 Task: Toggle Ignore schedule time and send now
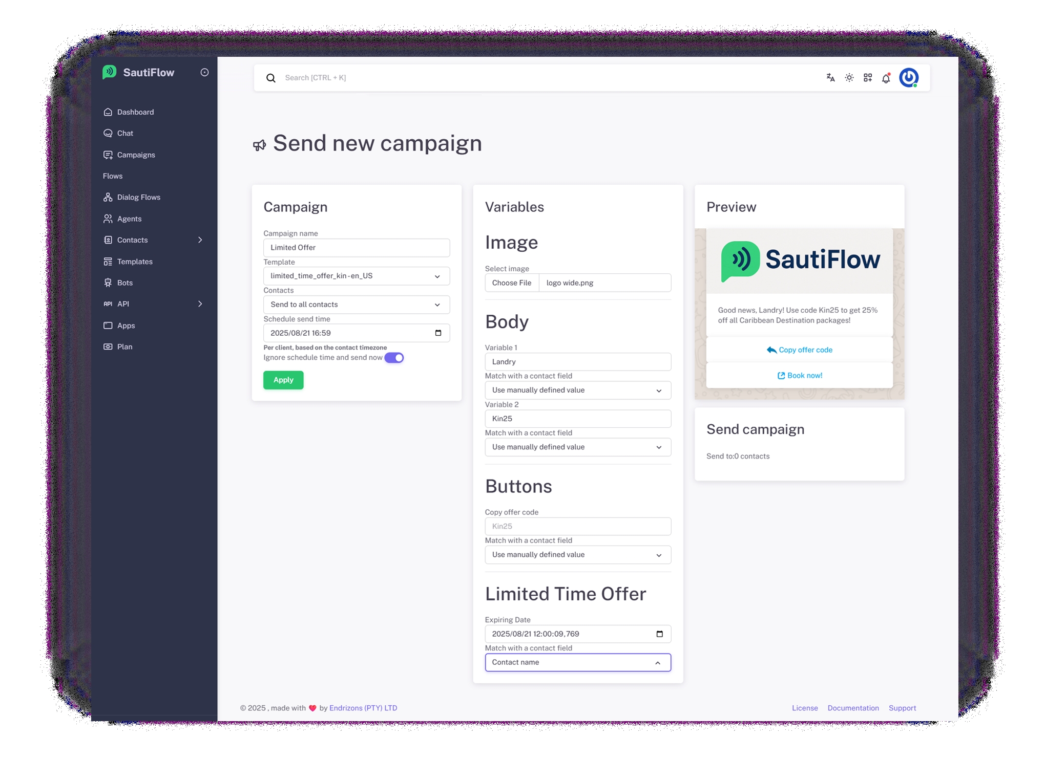[x=394, y=357]
